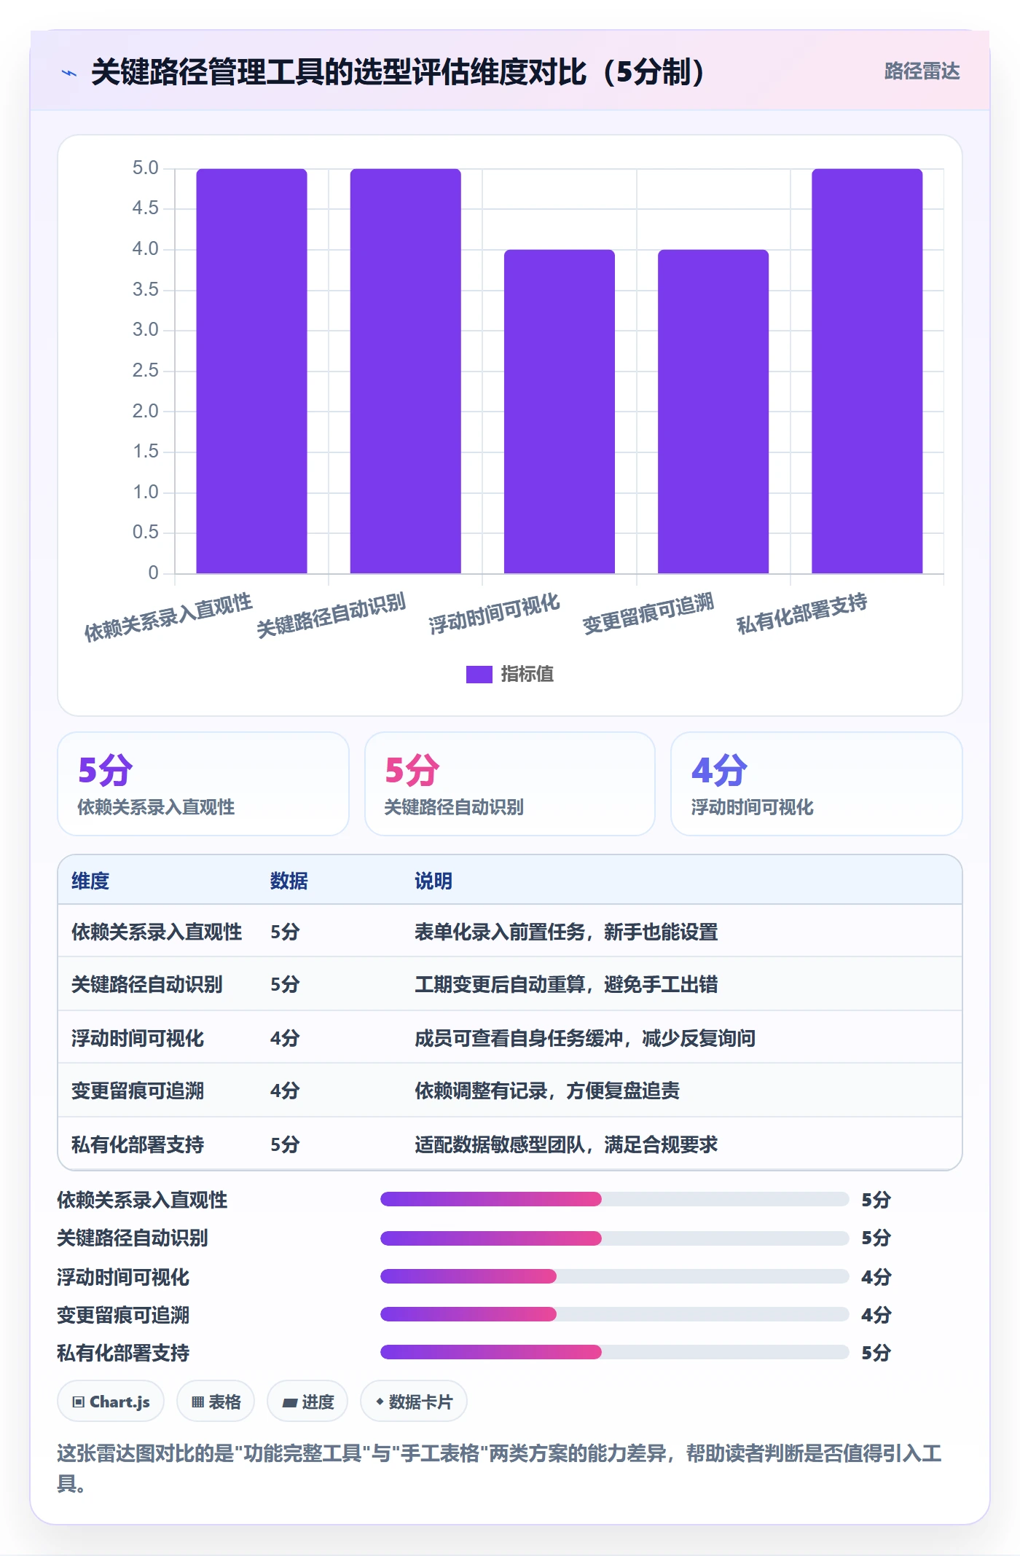Image resolution: width=1020 pixels, height=1556 pixels.
Task: Select table cell 浮动时间可视化
Action: pyautogui.click(x=138, y=1038)
